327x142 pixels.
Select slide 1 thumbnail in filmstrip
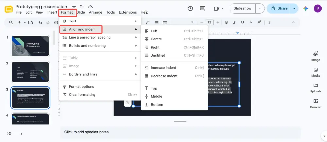(x=30, y=46)
